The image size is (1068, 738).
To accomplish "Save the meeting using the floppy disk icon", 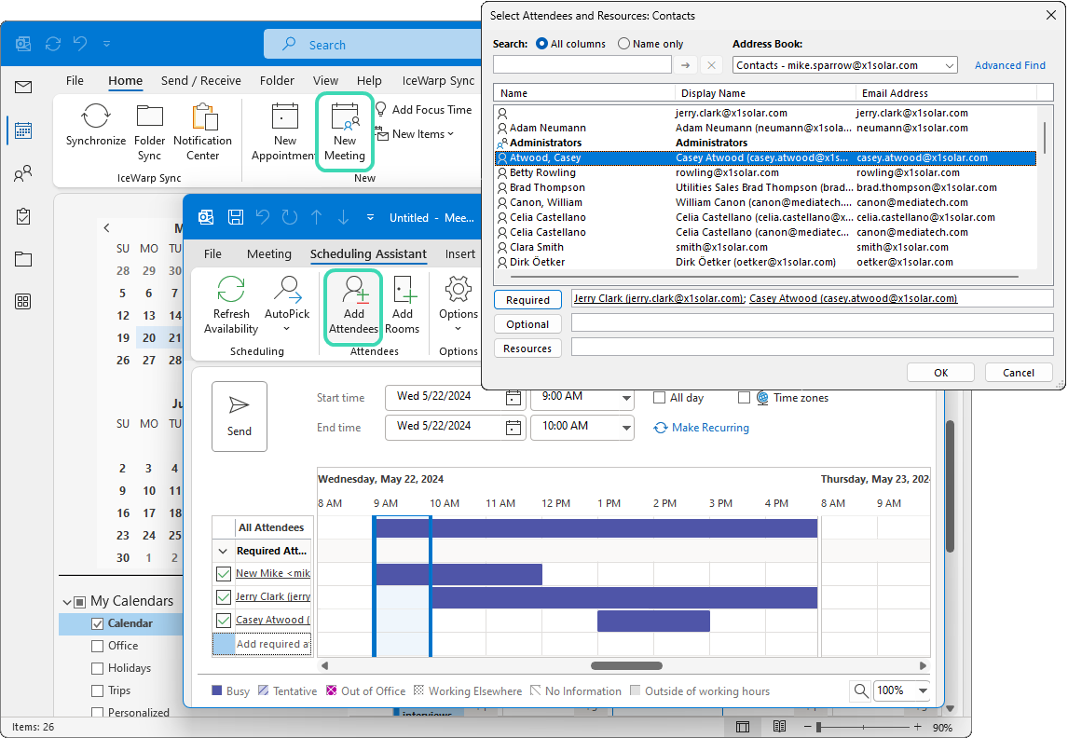I will pyautogui.click(x=236, y=217).
